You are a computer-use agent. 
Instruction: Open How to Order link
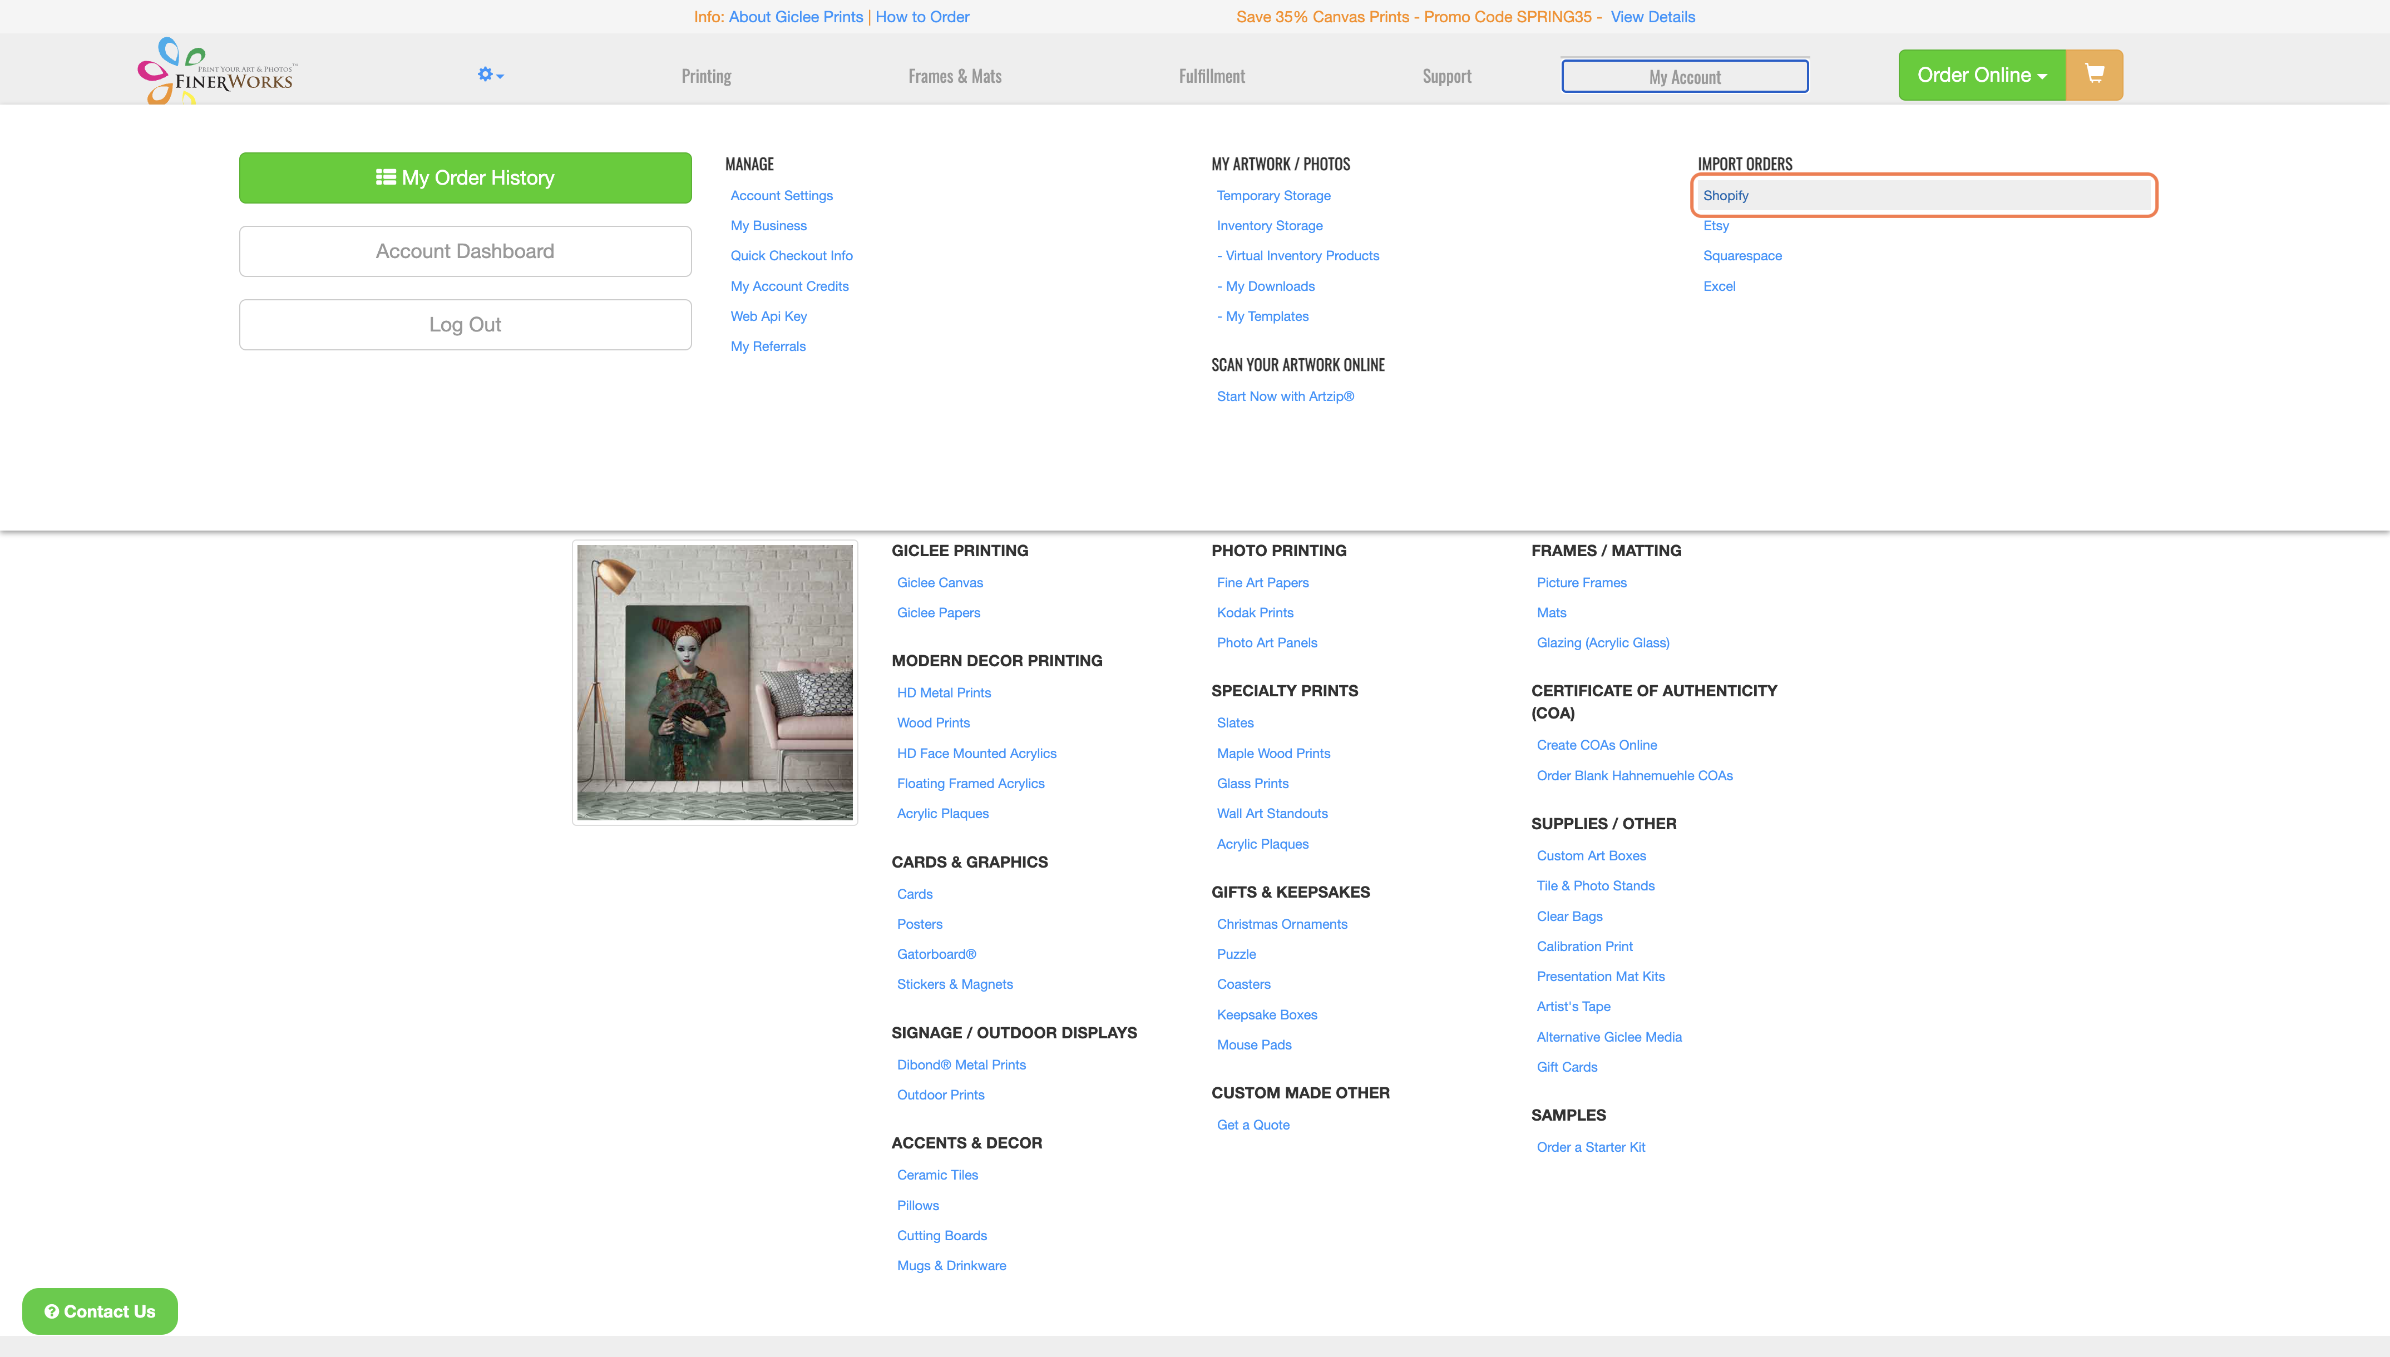click(922, 17)
